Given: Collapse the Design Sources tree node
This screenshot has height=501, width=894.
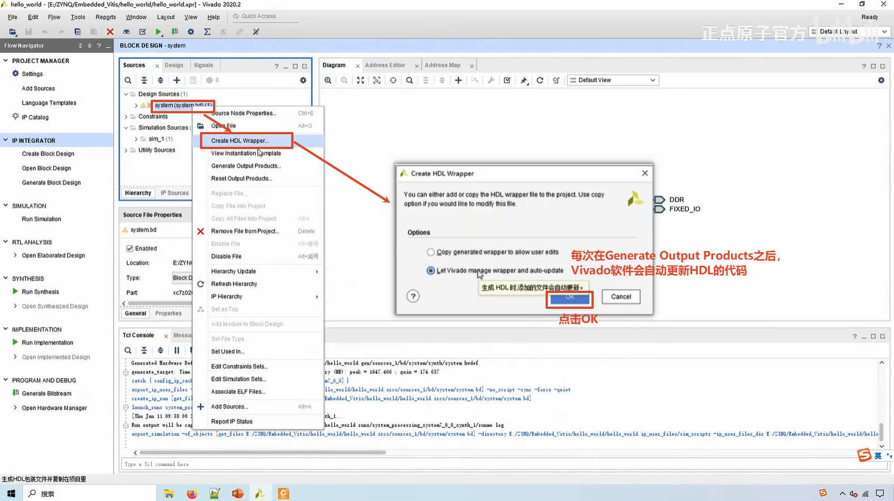Looking at the screenshot, I should point(126,94).
